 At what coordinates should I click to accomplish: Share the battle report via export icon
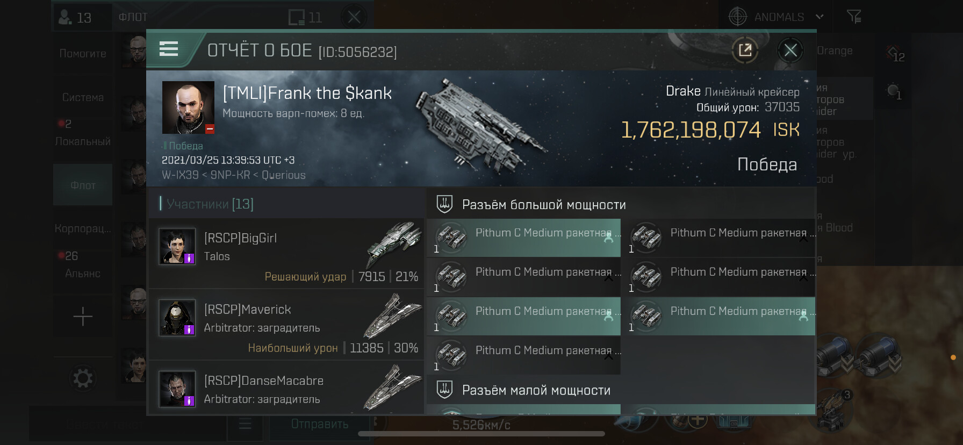745,51
